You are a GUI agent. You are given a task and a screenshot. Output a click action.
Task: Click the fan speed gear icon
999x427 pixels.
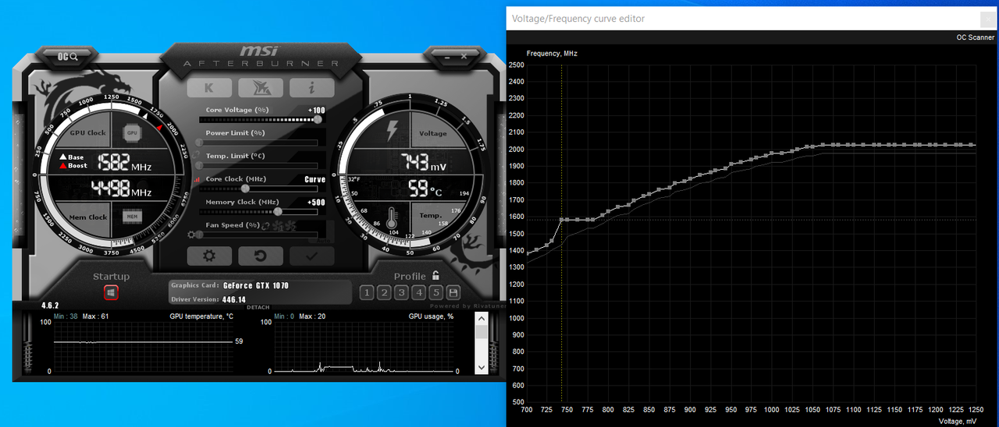[193, 234]
